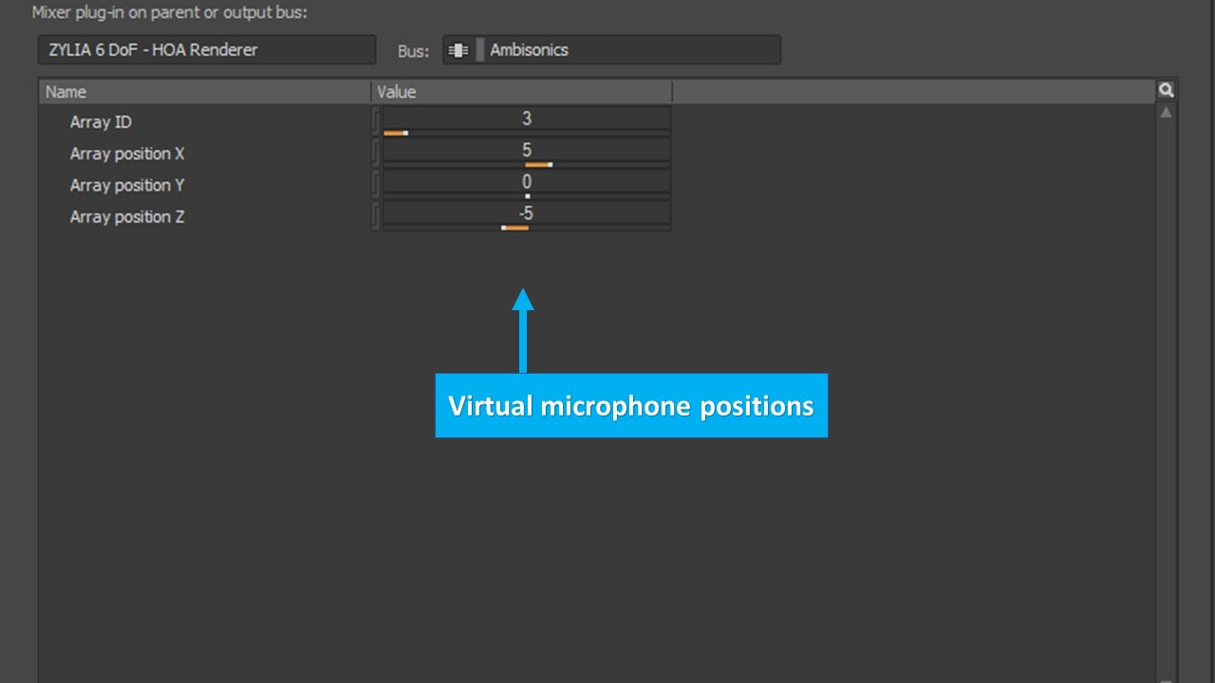Click the search magnifier icon in property list
The height and width of the screenshot is (683, 1215).
1166,91
